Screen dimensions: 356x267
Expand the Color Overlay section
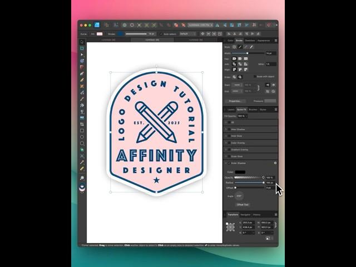[x=226, y=143]
